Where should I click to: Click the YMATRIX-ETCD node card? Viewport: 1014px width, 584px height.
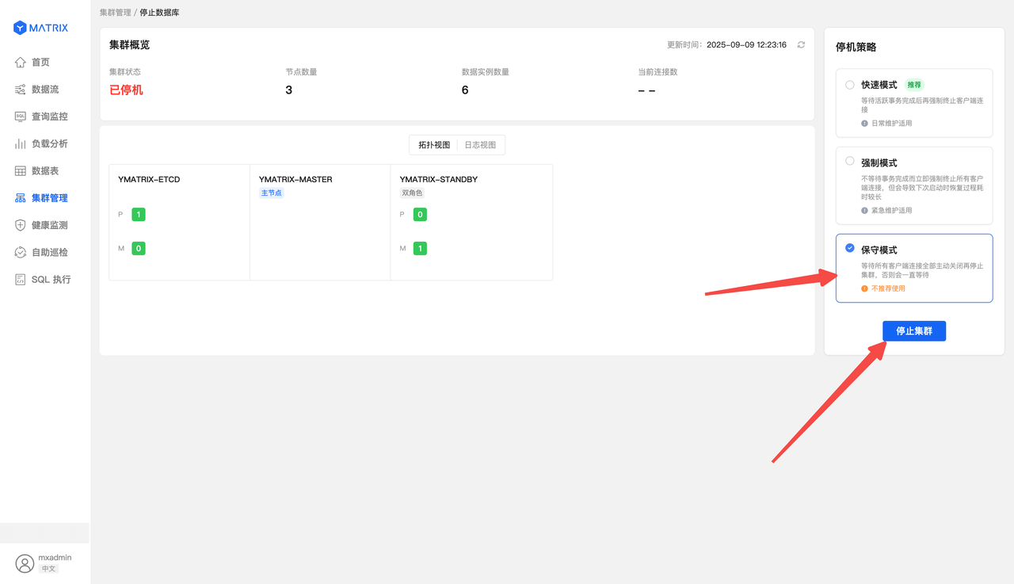tap(180, 223)
